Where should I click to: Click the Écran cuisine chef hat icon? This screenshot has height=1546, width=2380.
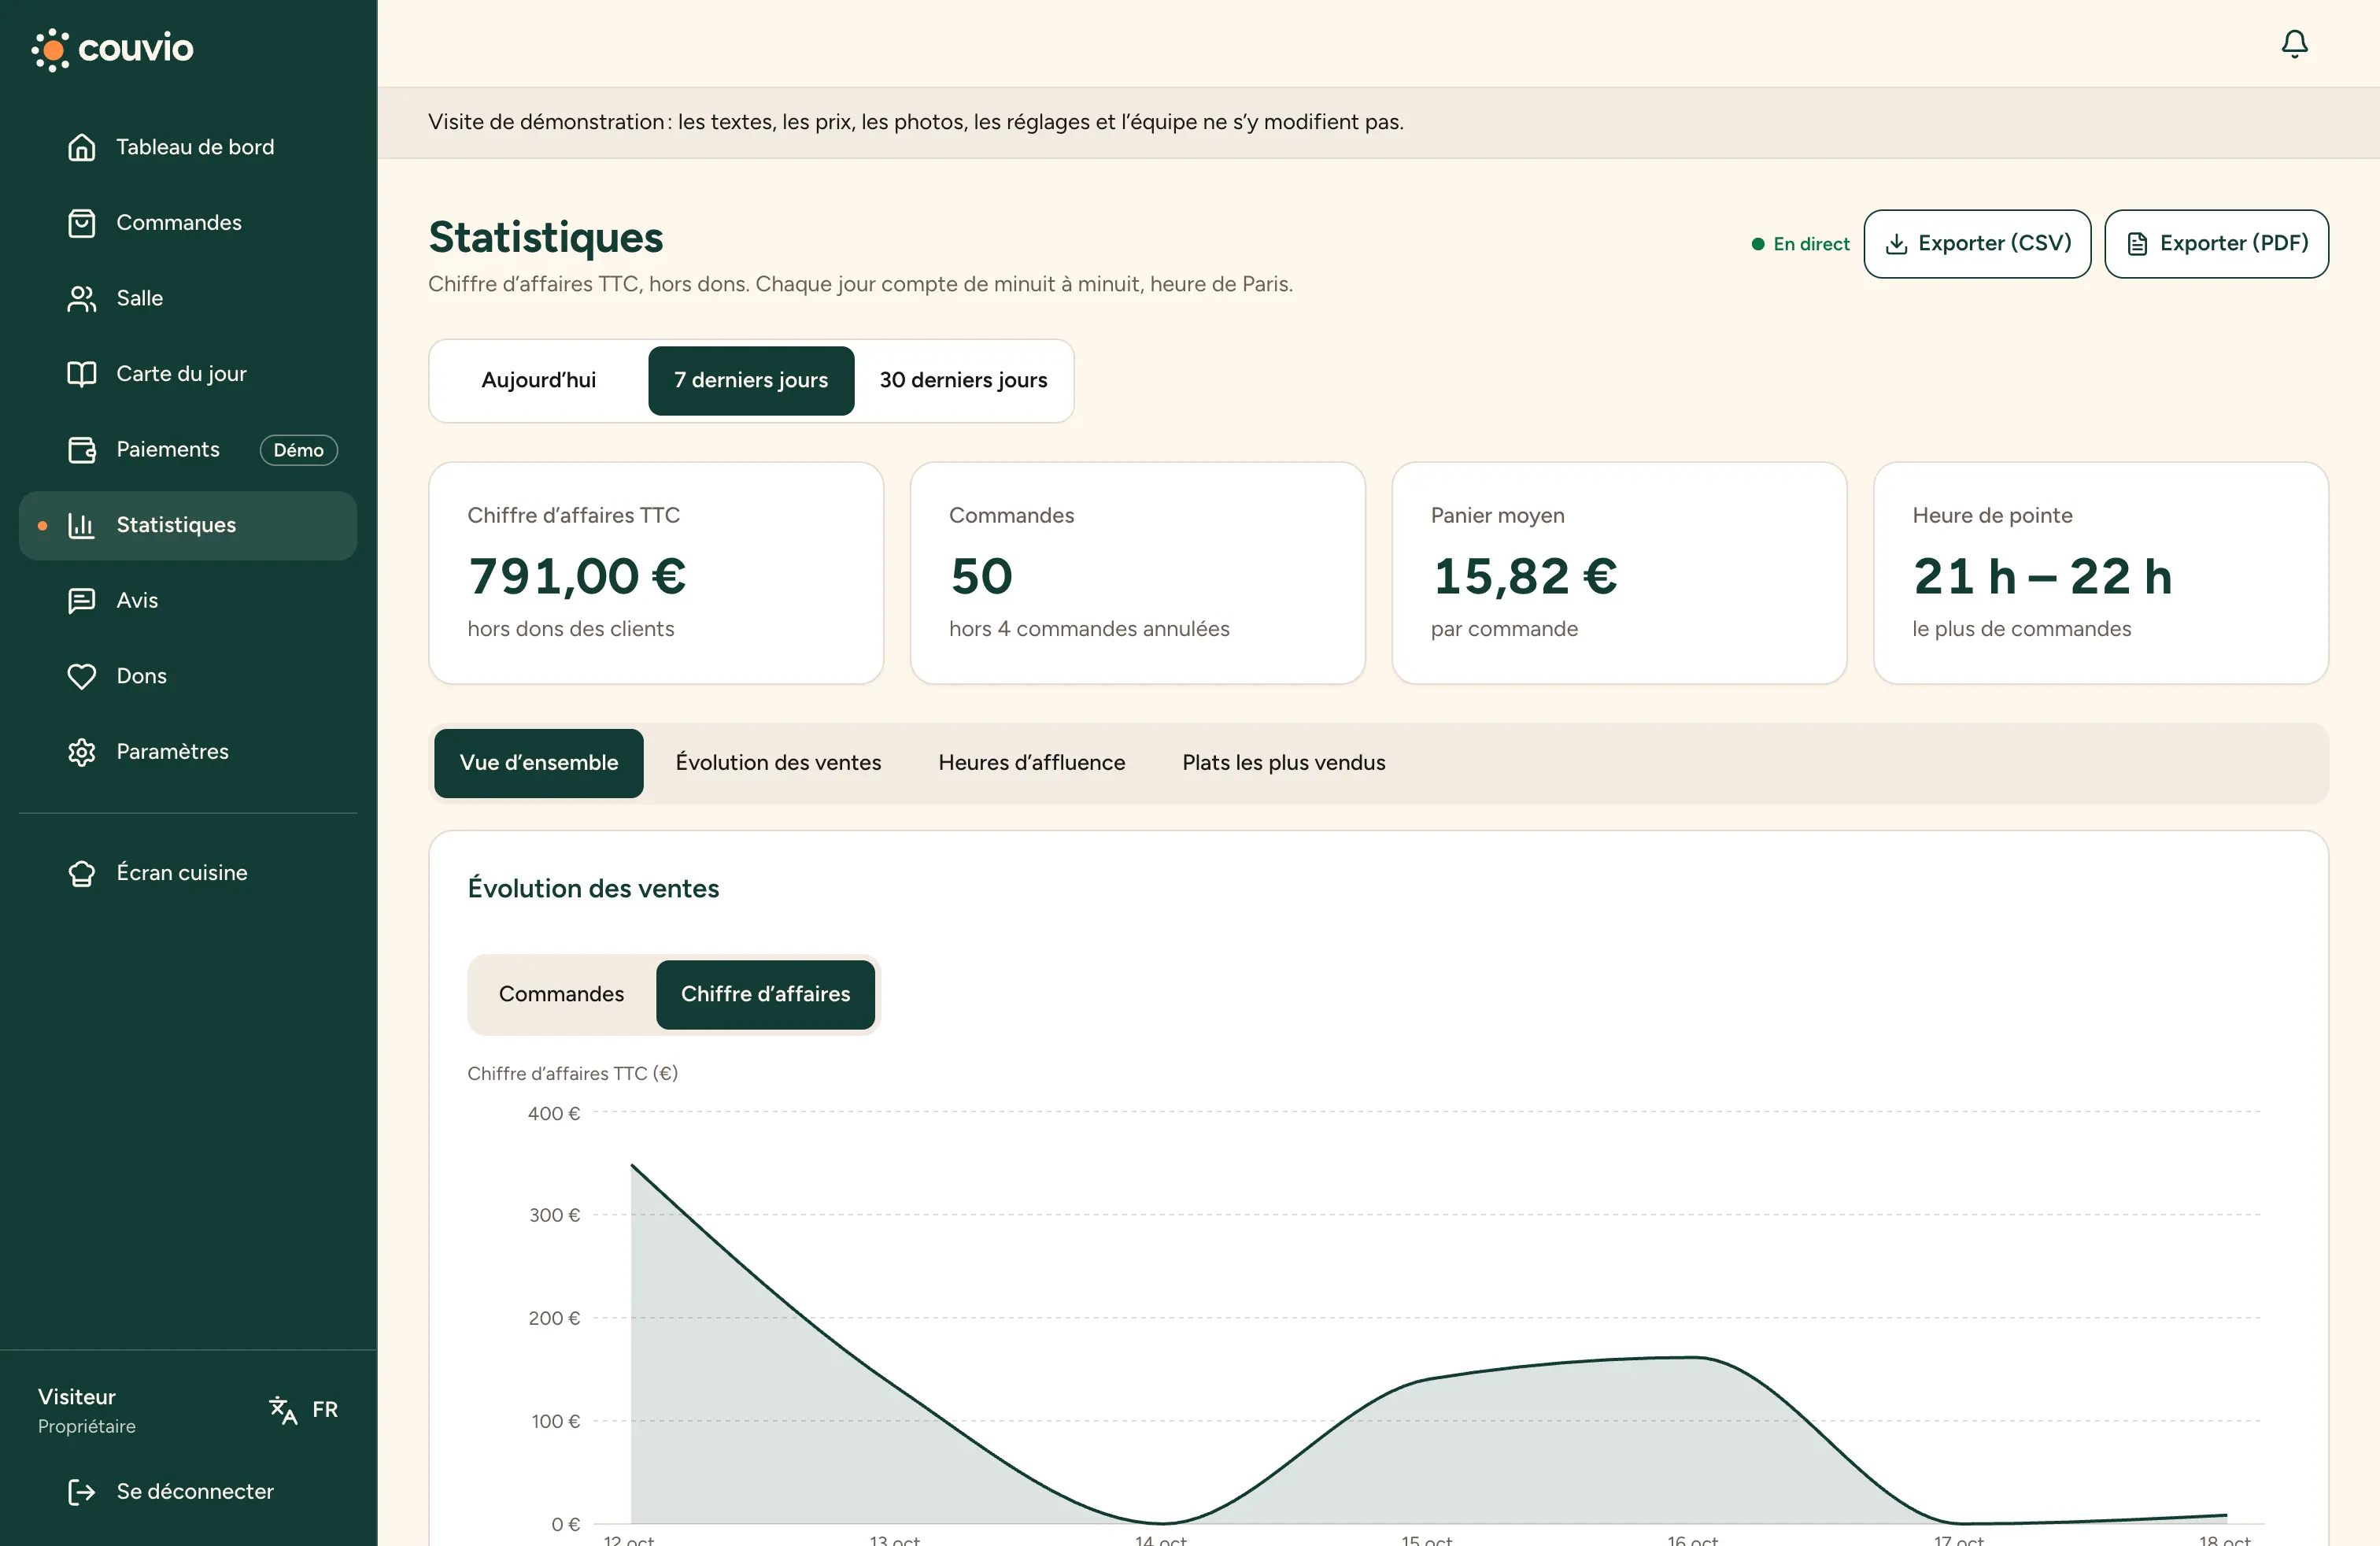[81, 873]
